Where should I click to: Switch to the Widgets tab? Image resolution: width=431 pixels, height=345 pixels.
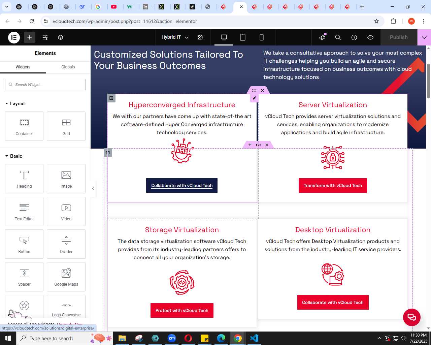23,67
